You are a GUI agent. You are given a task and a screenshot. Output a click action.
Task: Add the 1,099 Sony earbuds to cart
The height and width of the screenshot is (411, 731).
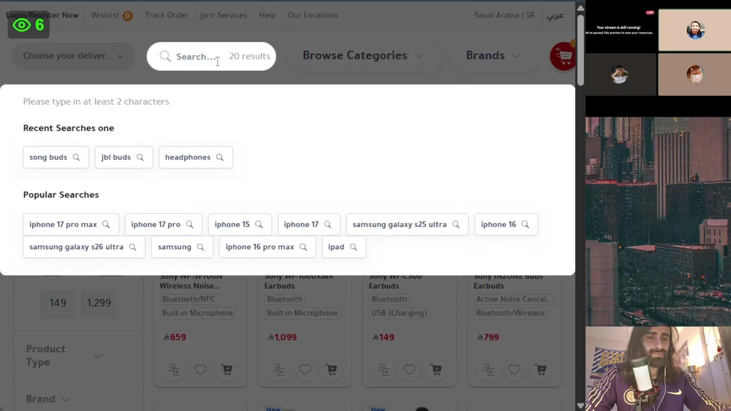331,370
